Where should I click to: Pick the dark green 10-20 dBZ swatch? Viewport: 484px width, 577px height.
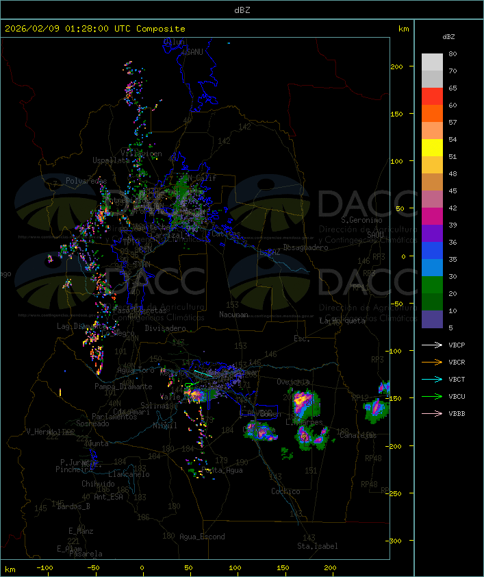point(432,302)
